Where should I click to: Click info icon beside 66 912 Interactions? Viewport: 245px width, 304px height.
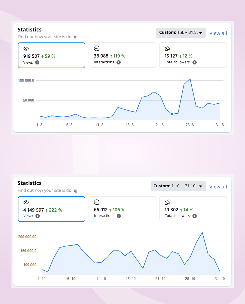point(119,216)
